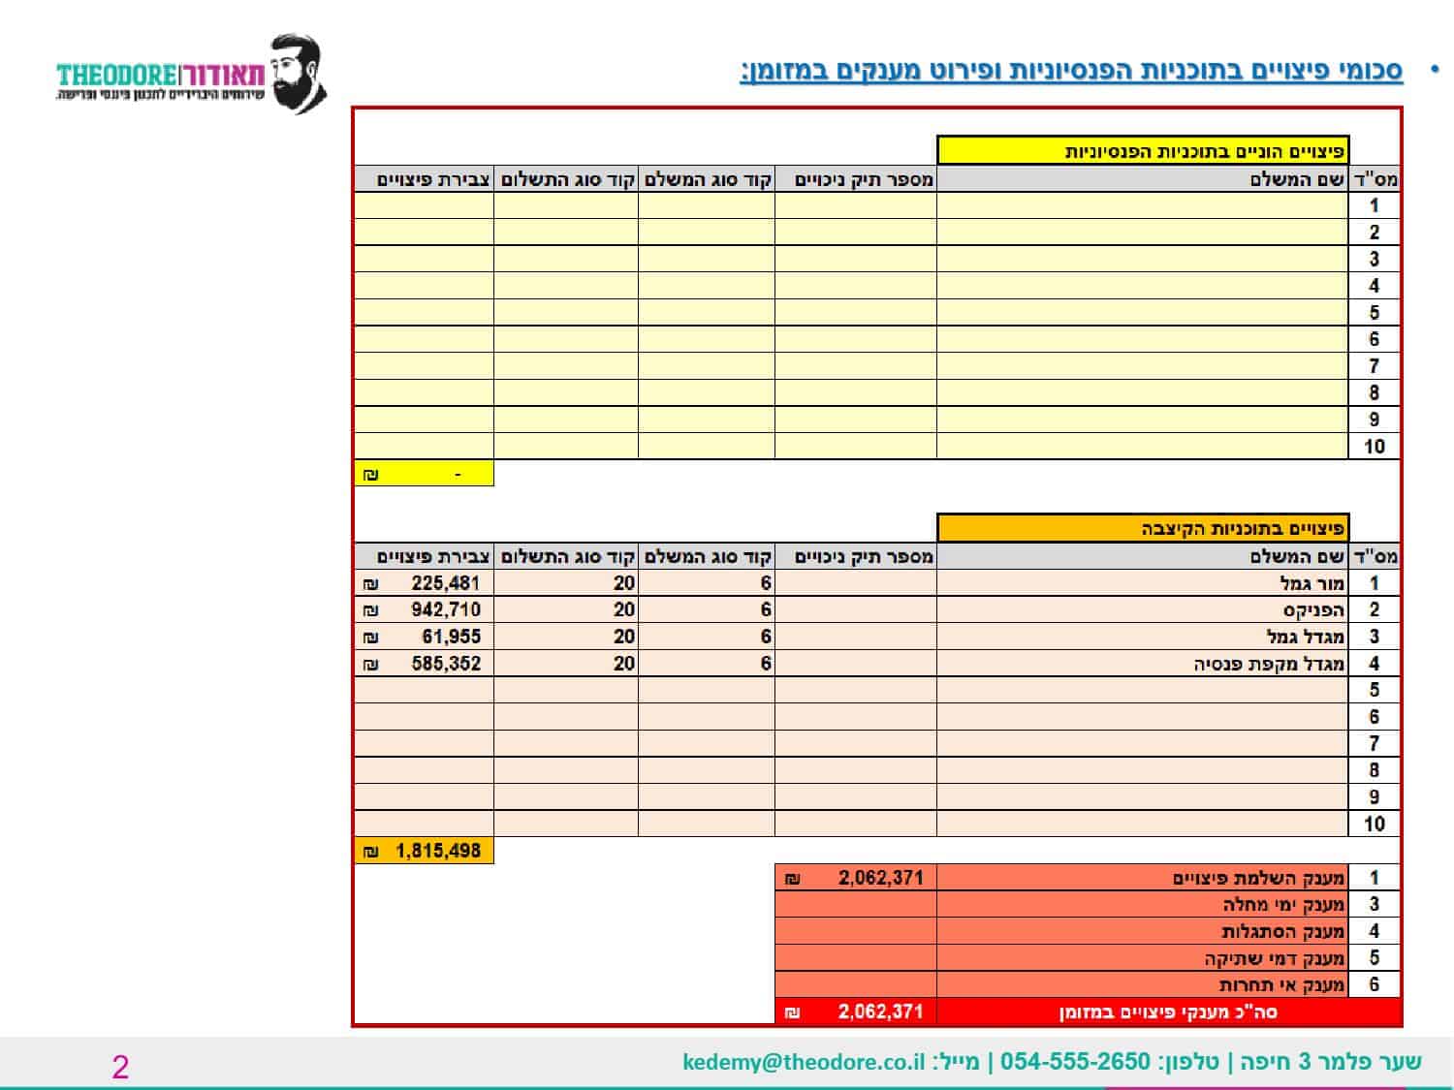Image resolution: width=1454 pixels, height=1090 pixels.
Task: Click the 61,955 amount cell
Action: tap(425, 637)
